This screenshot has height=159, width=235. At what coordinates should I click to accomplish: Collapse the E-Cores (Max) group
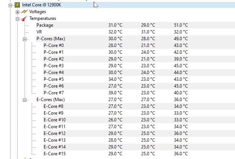pos(24,100)
